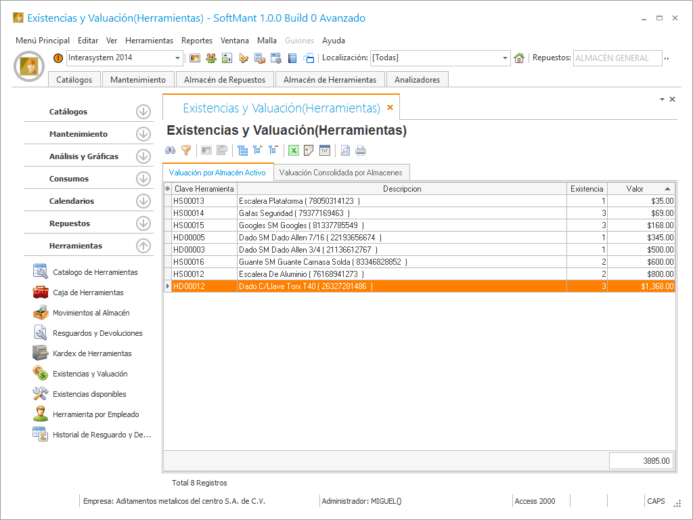Open Kardex de Herramientas from the sidebar
693x520 pixels.
click(x=92, y=353)
